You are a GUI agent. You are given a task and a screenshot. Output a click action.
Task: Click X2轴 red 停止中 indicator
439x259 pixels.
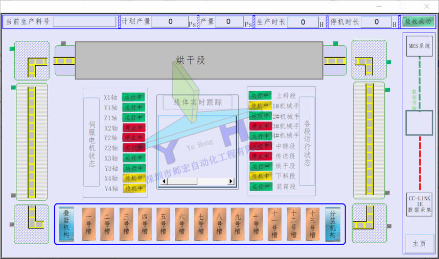(x=134, y=127)
